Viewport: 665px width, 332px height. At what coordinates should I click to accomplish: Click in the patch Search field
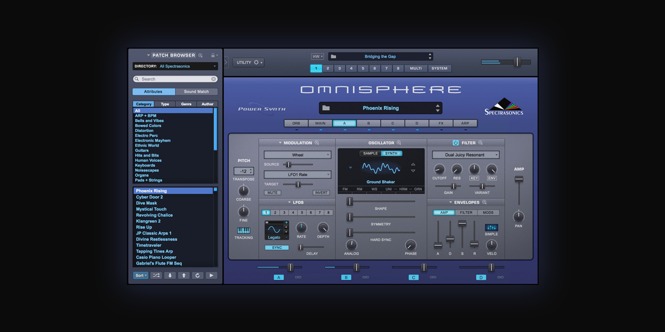coord(175,79)
